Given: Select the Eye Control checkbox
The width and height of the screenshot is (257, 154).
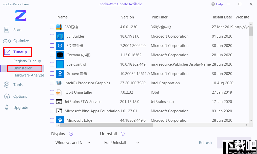Looking at the screenshot, I should click(x=52, y=64).
